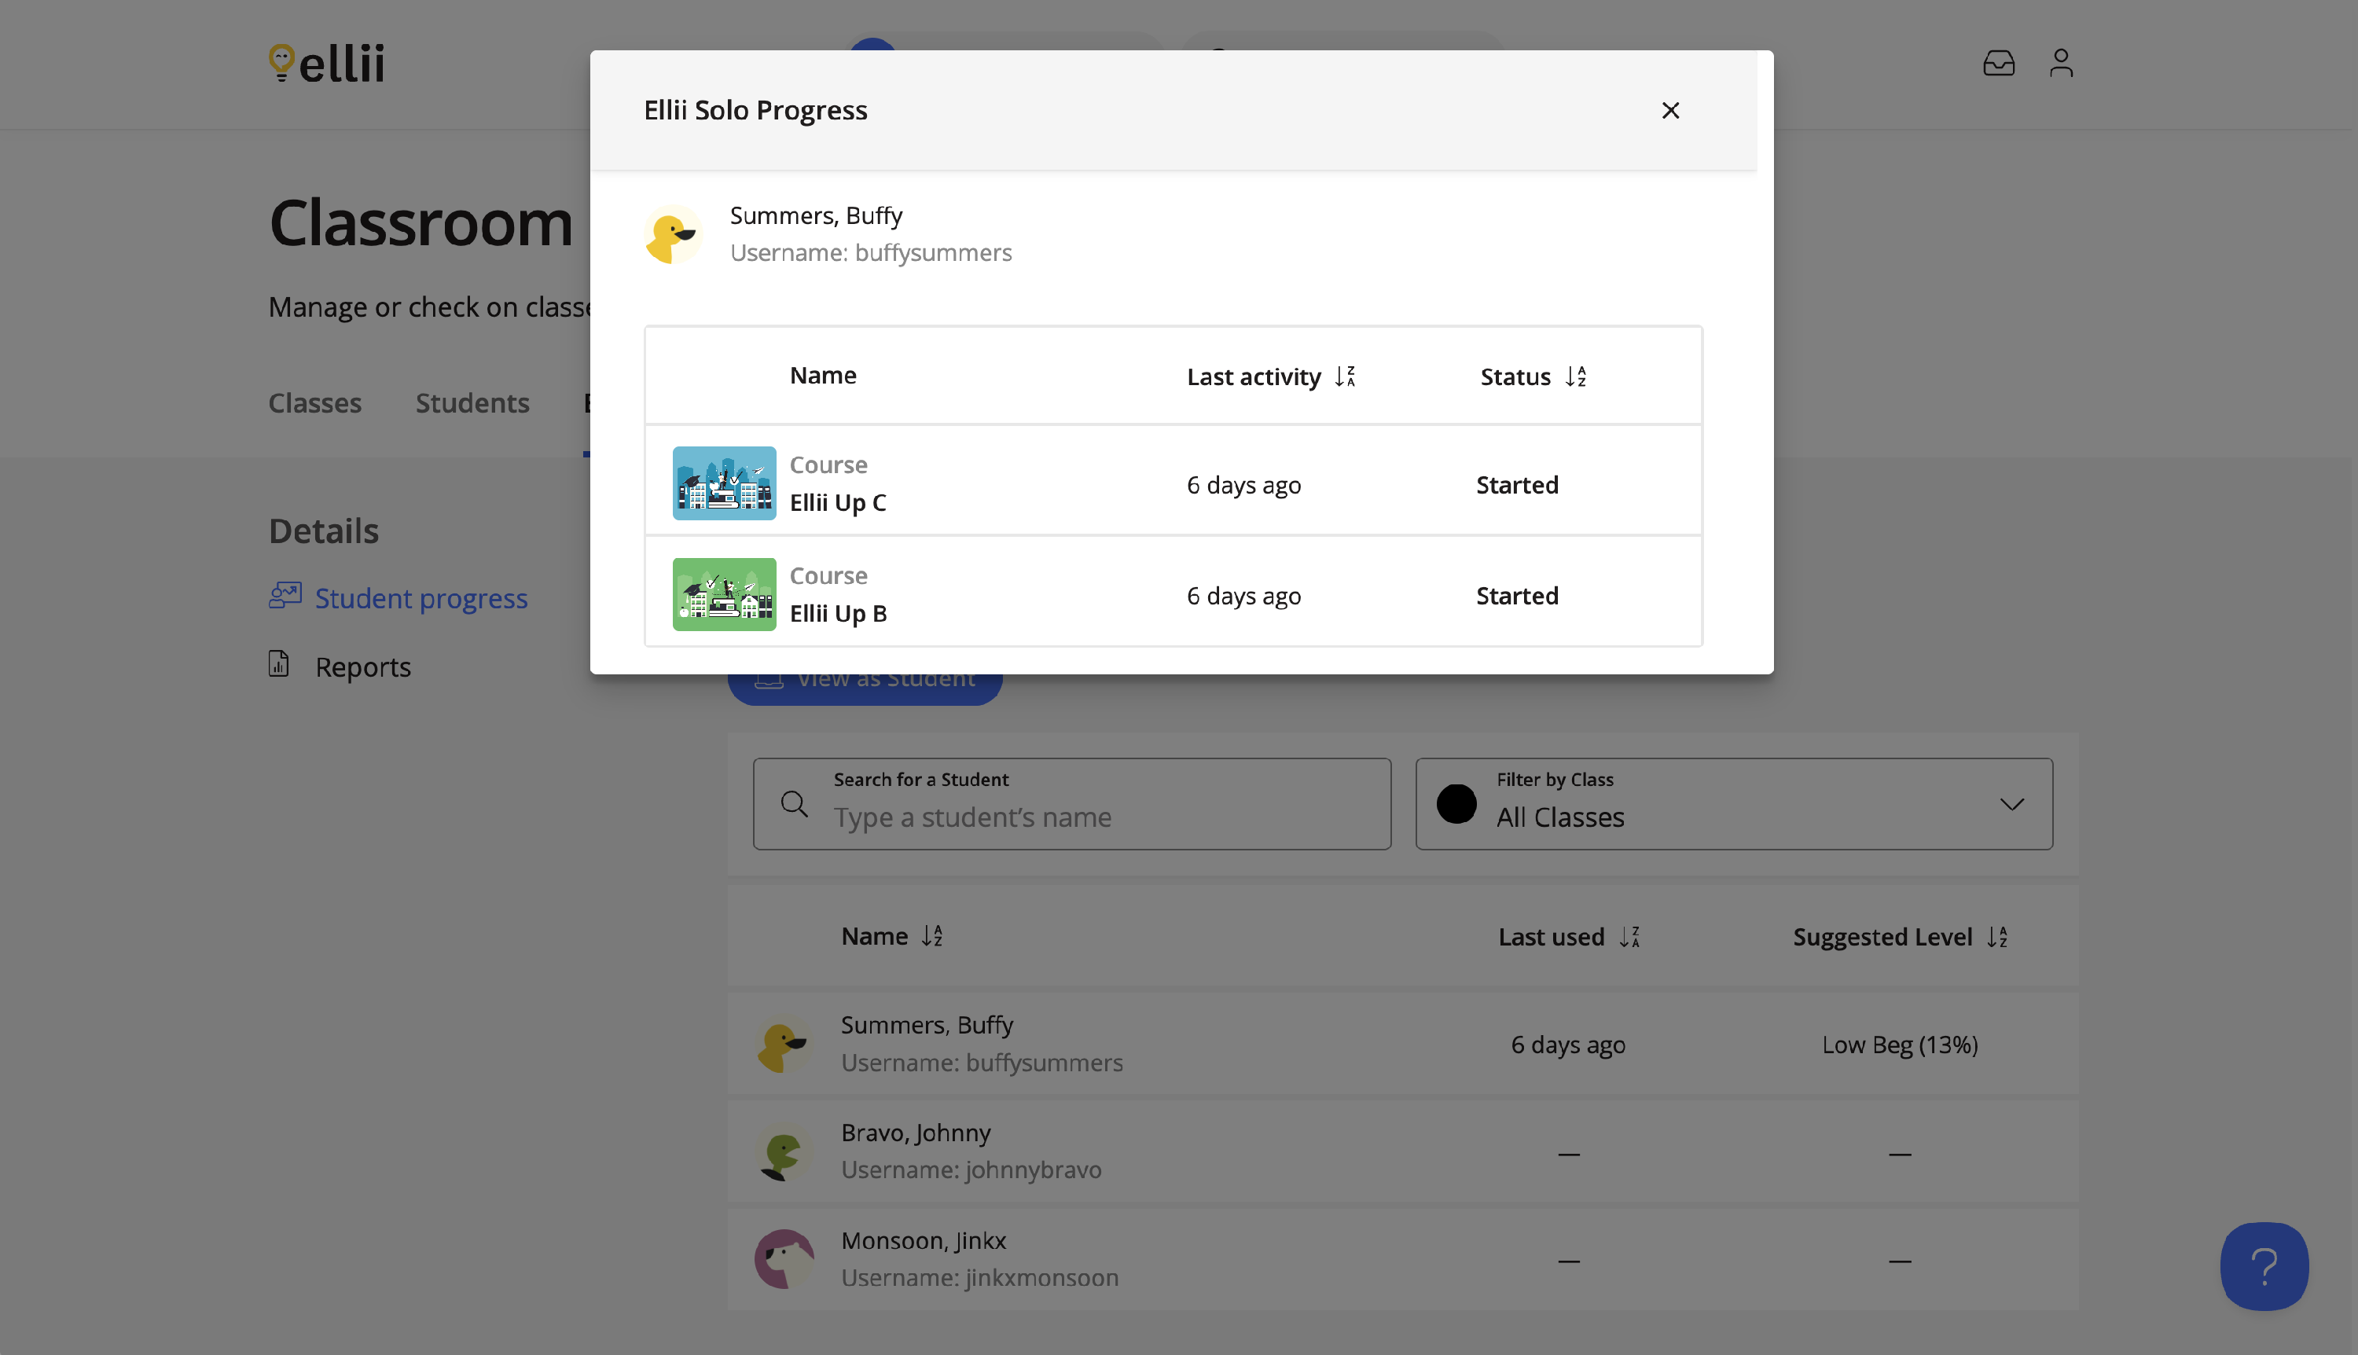This screenshot has width=2358, height=1355.
Task: Sort modal table by Last activity
Action: (1345, 377)
